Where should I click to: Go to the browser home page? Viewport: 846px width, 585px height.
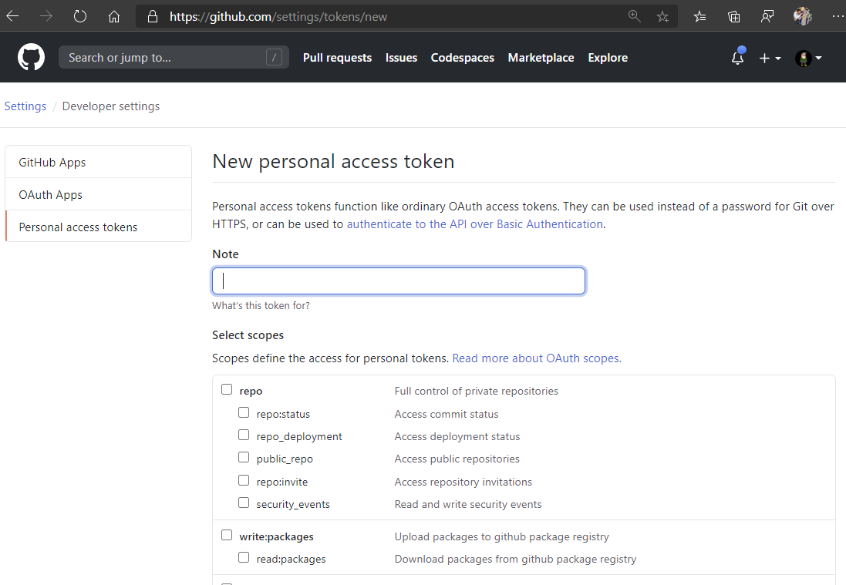point(114,16)
